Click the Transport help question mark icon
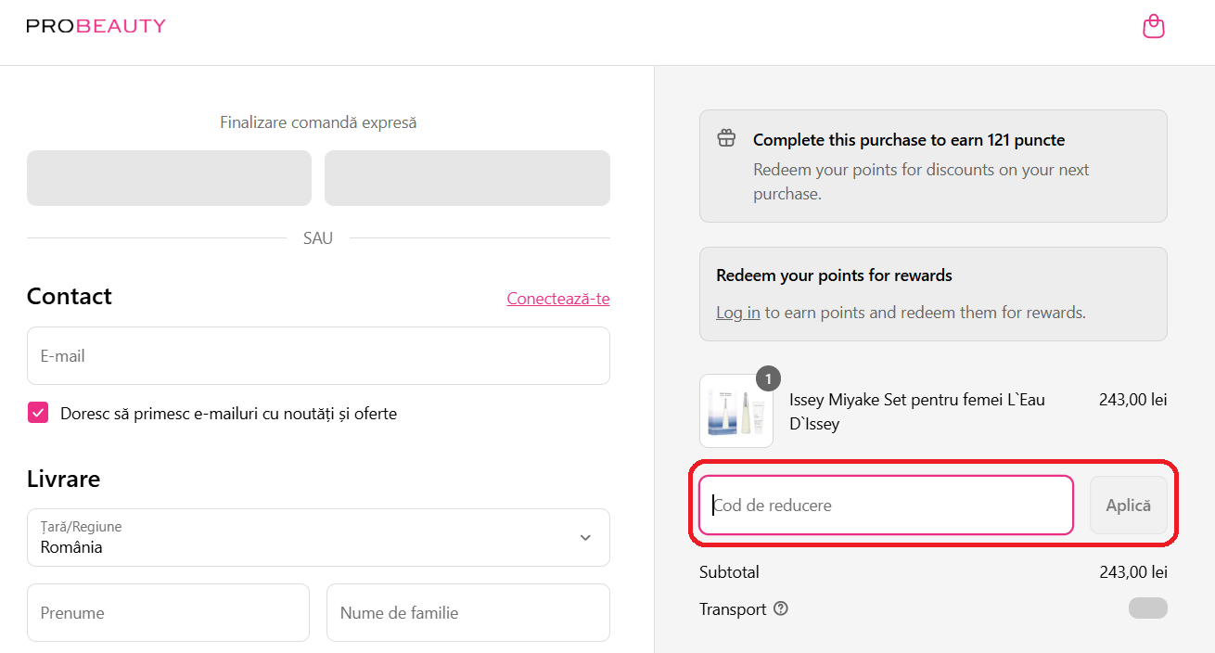Viewport: 1215px width, 653px height. click(x=781, y=609)
